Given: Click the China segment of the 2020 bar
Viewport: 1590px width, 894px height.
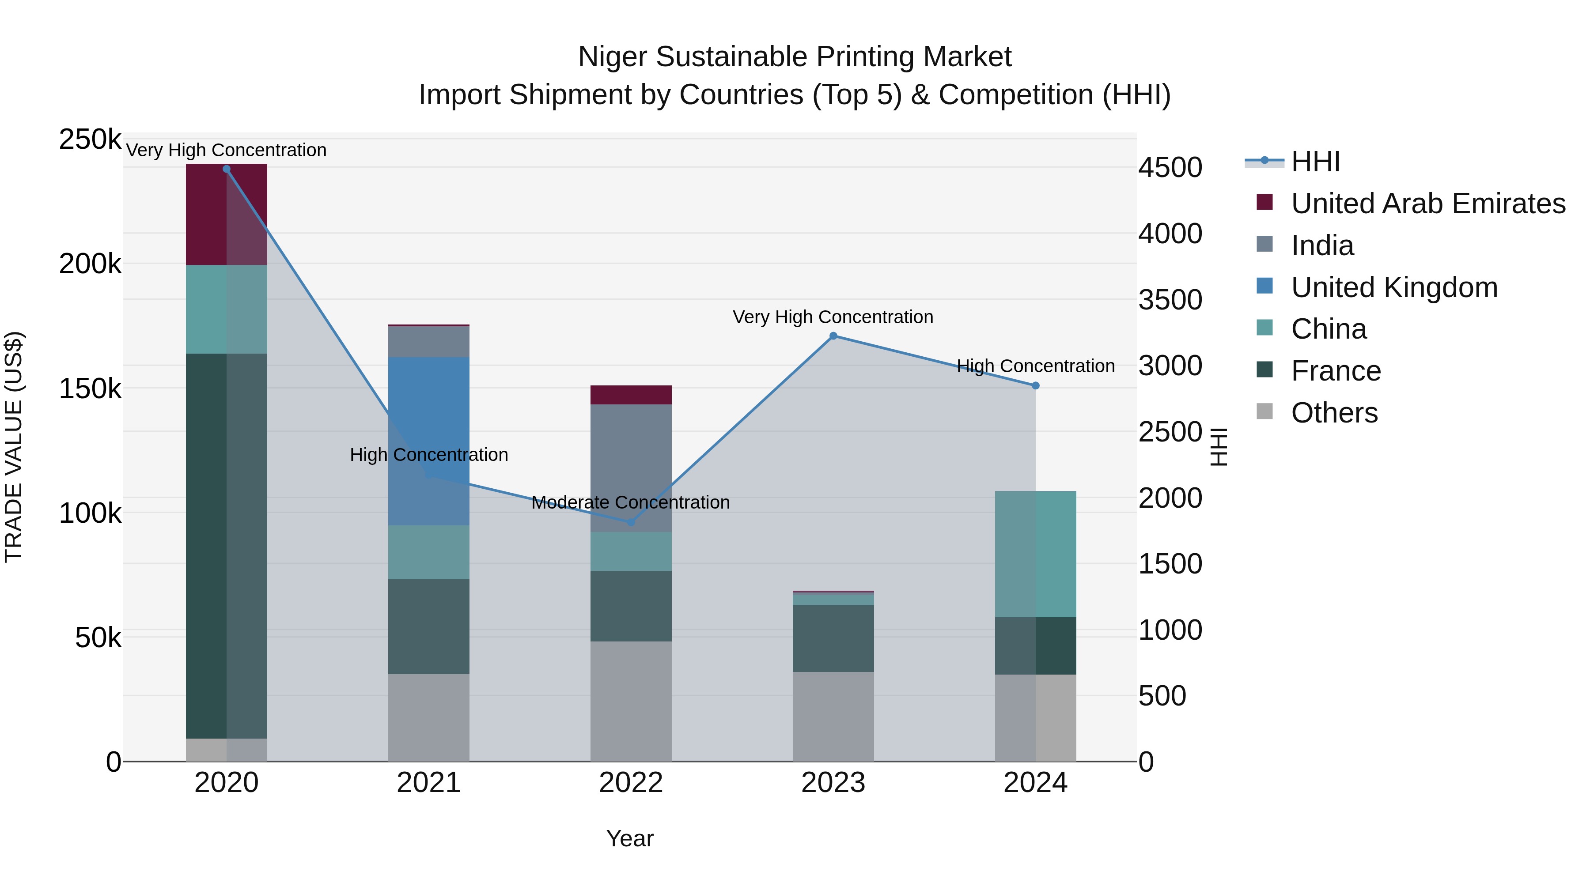Looking at the screenshot, I should (227, 309).
